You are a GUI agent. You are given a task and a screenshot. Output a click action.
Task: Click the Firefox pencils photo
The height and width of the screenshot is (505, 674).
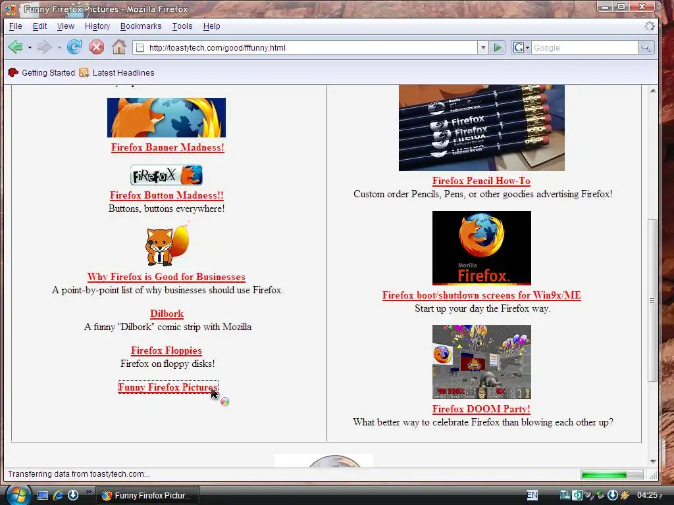(481, 128)
